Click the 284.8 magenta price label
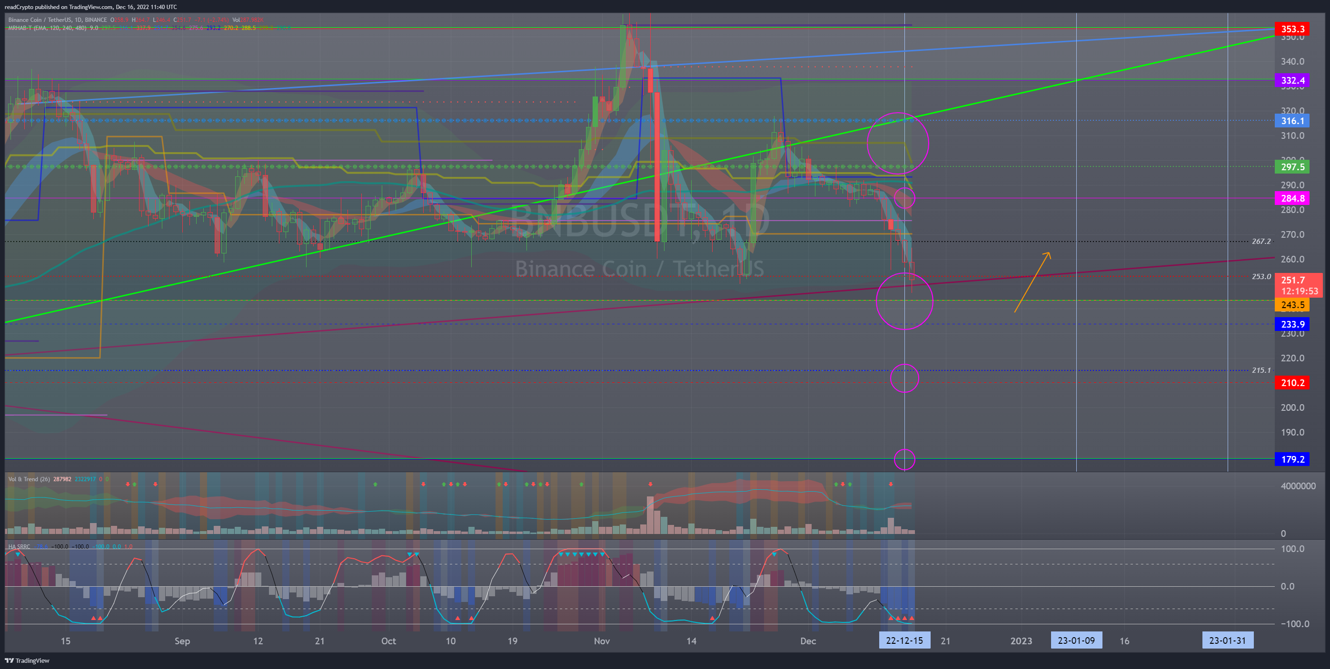The width and height of the screenshot is (1330, 669). click(x=1292, y=199)
